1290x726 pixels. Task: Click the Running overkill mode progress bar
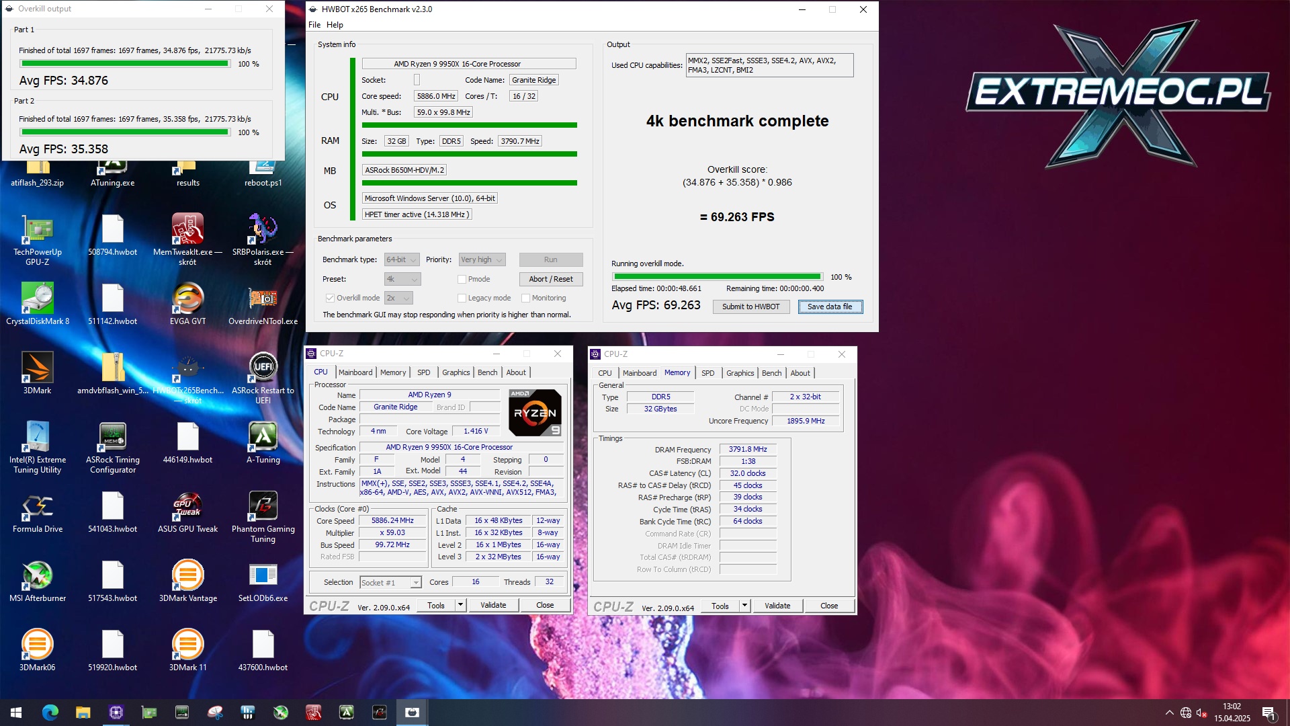[x=718, y=276]
